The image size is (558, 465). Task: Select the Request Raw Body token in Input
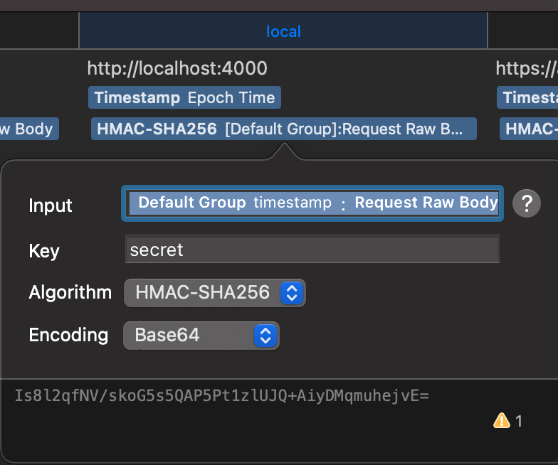tap(426, 203)
